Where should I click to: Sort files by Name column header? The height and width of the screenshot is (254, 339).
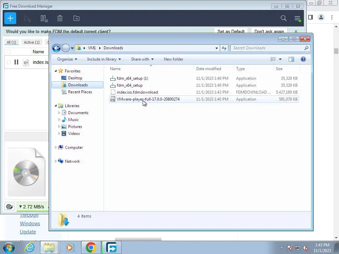coord(151,69)
